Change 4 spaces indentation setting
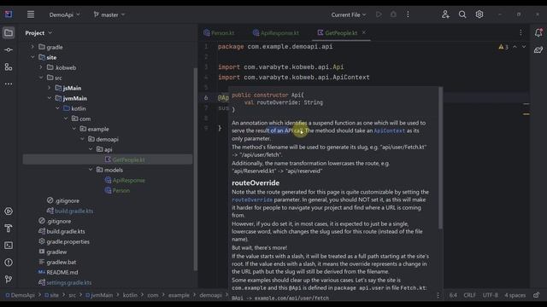 tap(515, 295)
